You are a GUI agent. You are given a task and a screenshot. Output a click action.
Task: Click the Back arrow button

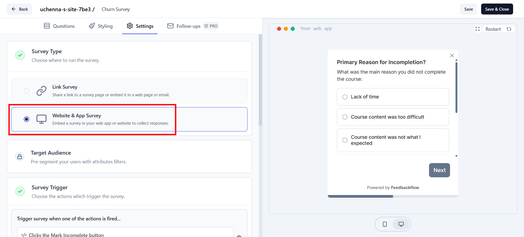tap(19, 9)
